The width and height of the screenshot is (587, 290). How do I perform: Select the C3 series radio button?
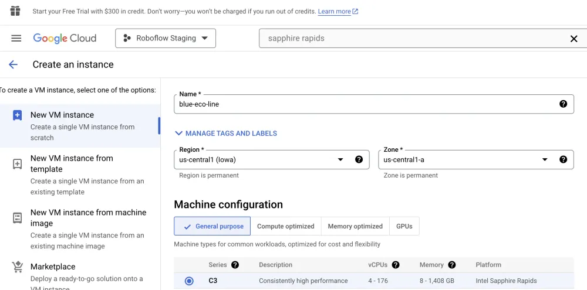click(189, 281)
